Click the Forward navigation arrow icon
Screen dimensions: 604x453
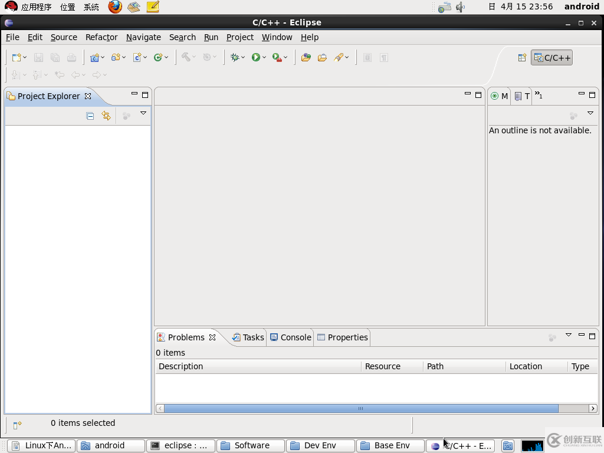(x=97, y=75)
